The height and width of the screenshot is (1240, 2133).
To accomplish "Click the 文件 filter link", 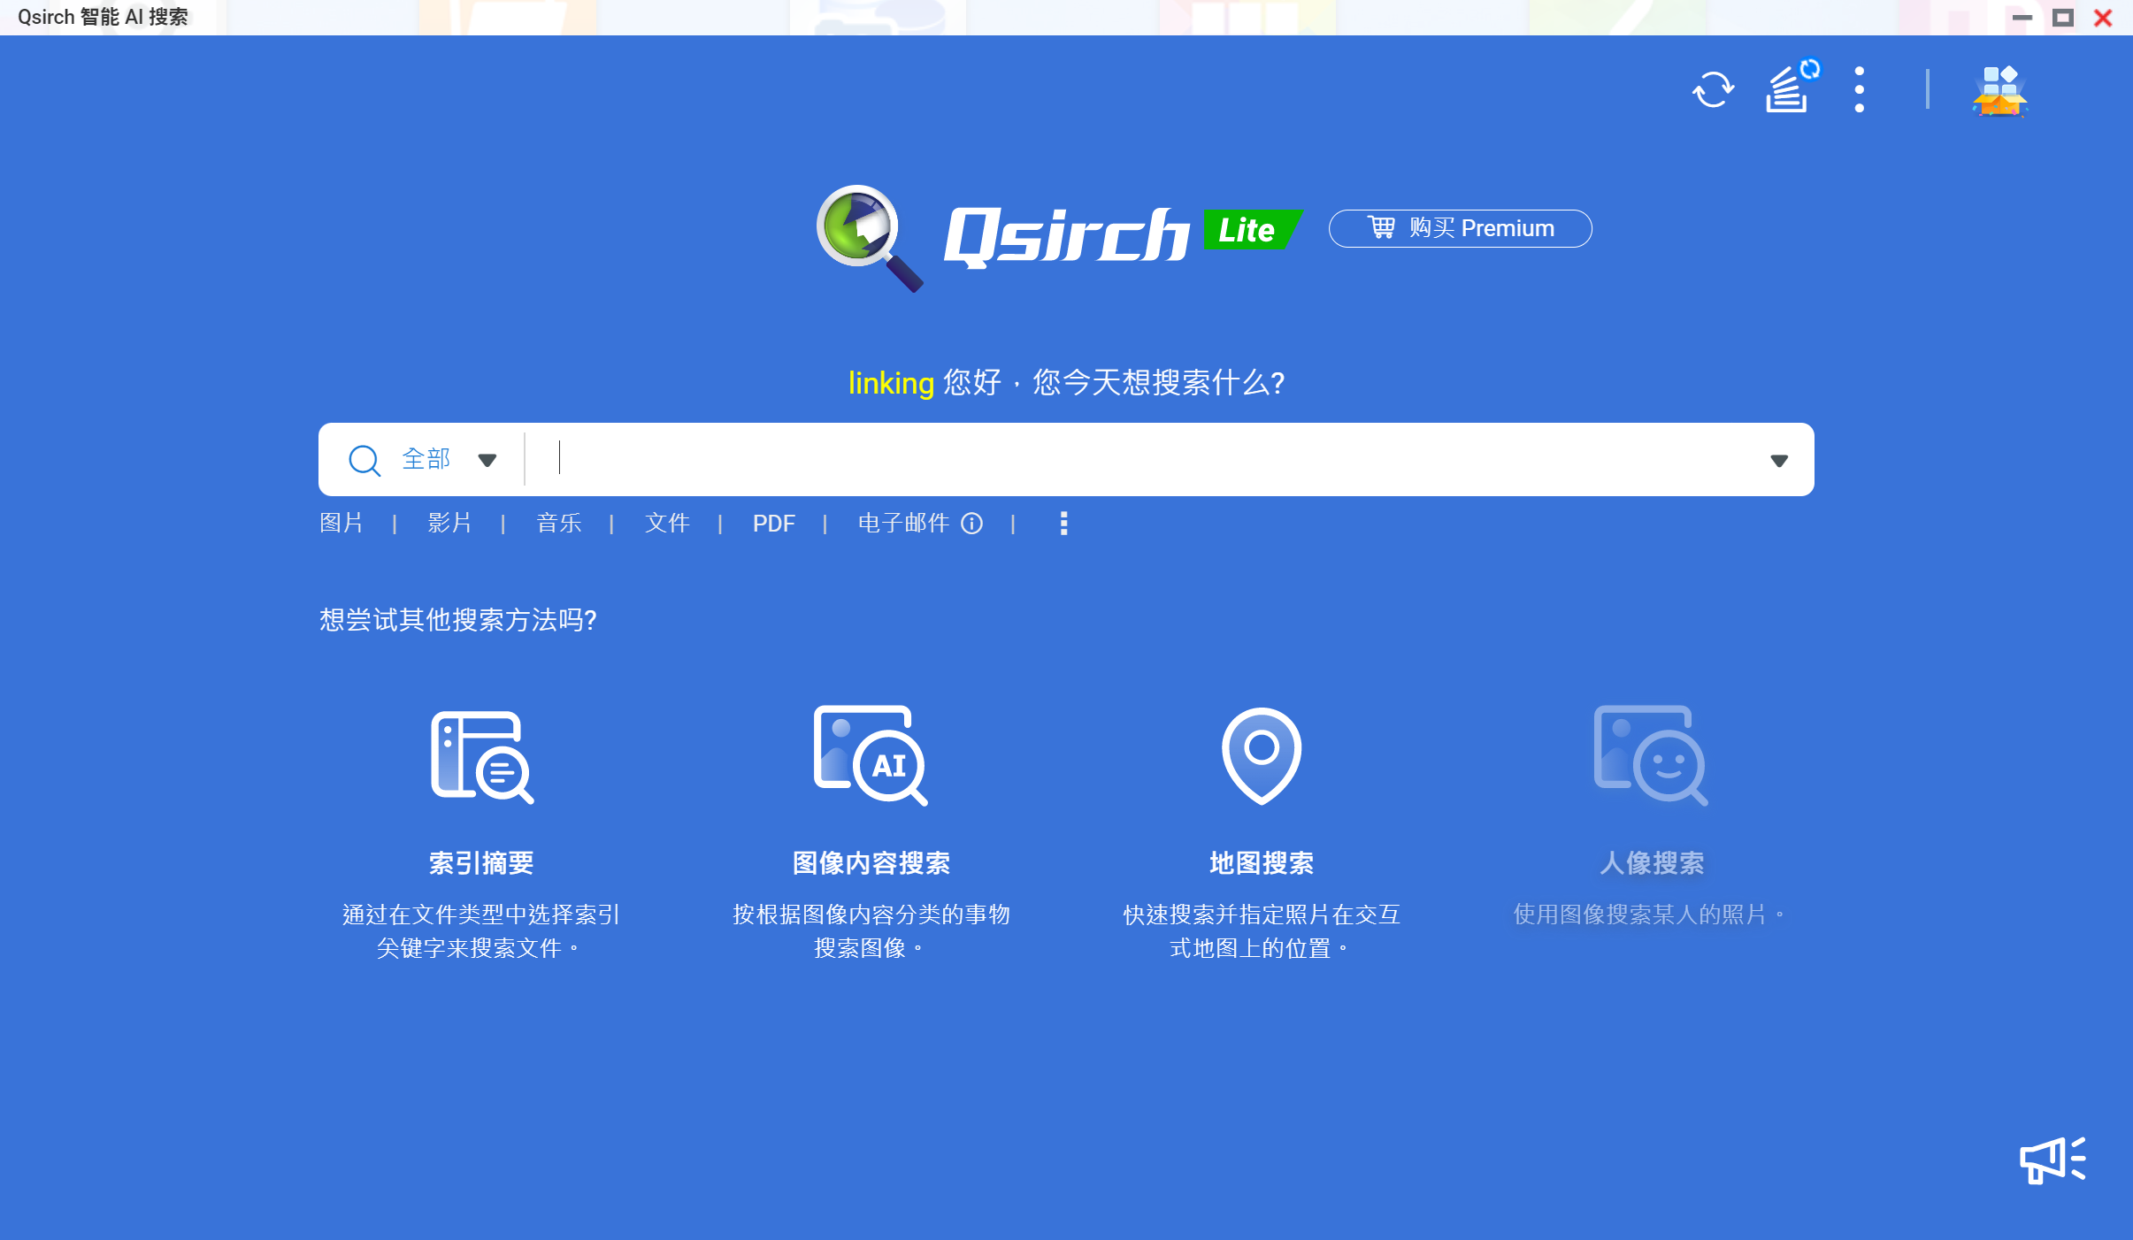I will click(667, 524).
